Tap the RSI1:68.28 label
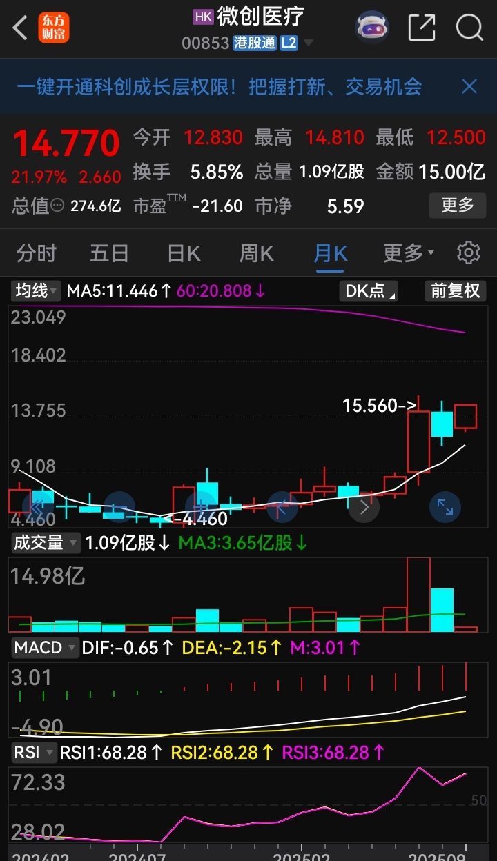 112,752
